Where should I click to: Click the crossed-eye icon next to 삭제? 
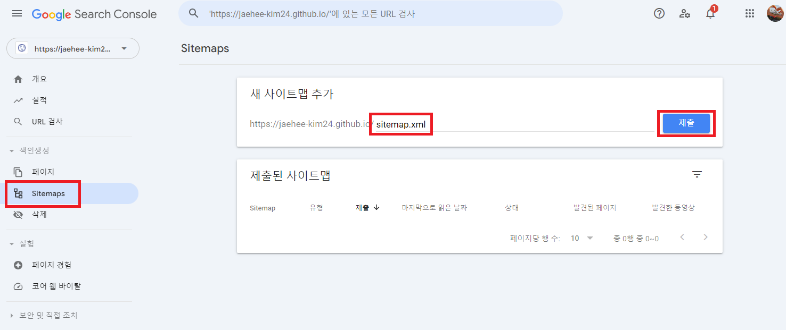pyautogui.click(x=18, y=215)
